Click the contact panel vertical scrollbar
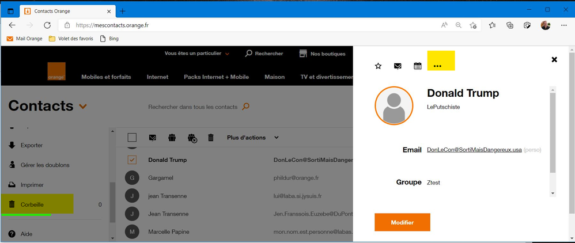Screen dimensions: 575x243 click(x=553, y=132)
